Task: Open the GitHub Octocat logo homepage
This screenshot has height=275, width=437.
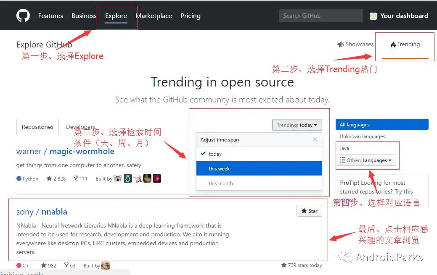Action: (23, 16)
